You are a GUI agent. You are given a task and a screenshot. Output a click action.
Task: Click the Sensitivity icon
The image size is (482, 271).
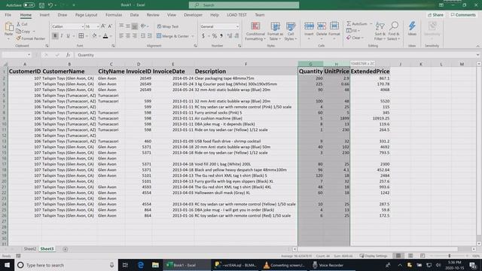pos(432,26)
